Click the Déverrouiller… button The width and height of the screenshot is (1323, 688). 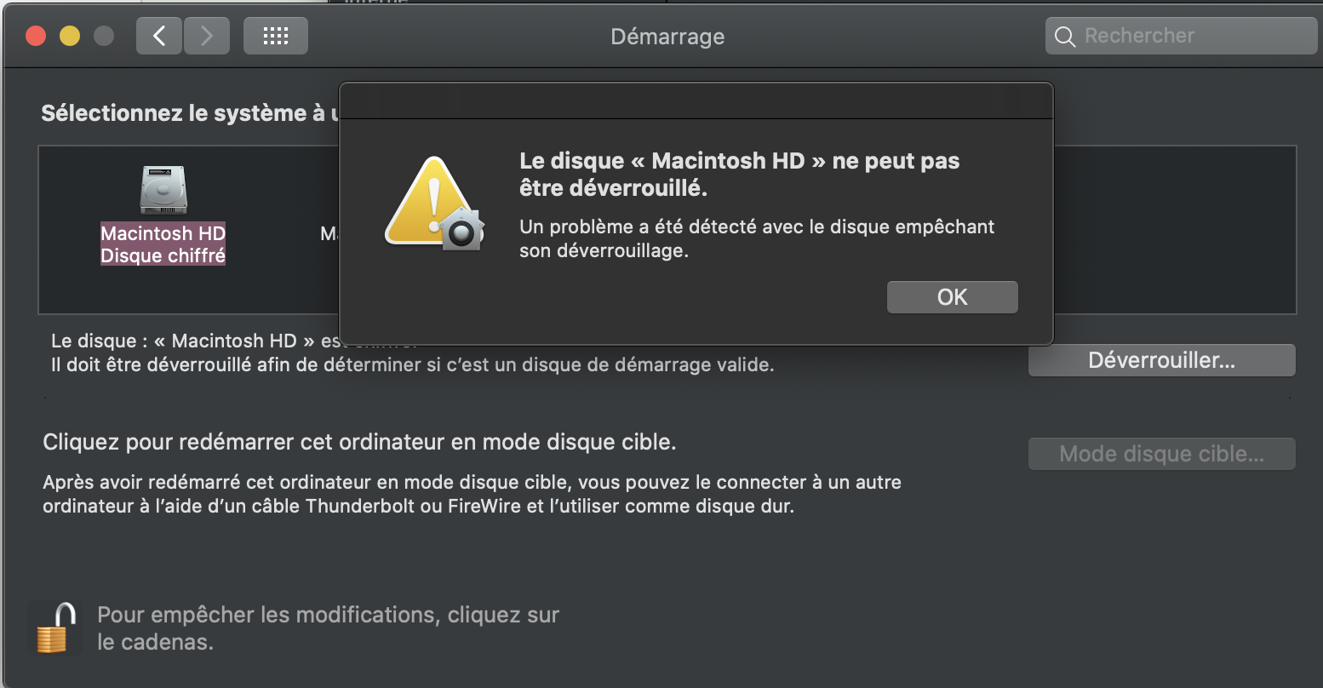[x=1161, y=360]
